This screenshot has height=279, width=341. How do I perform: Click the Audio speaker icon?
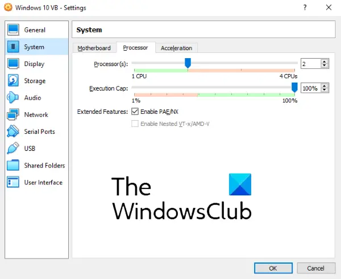pyautogui.click(x=13, y=97)
